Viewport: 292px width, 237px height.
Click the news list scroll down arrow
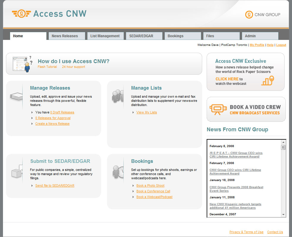pos(283,215)
